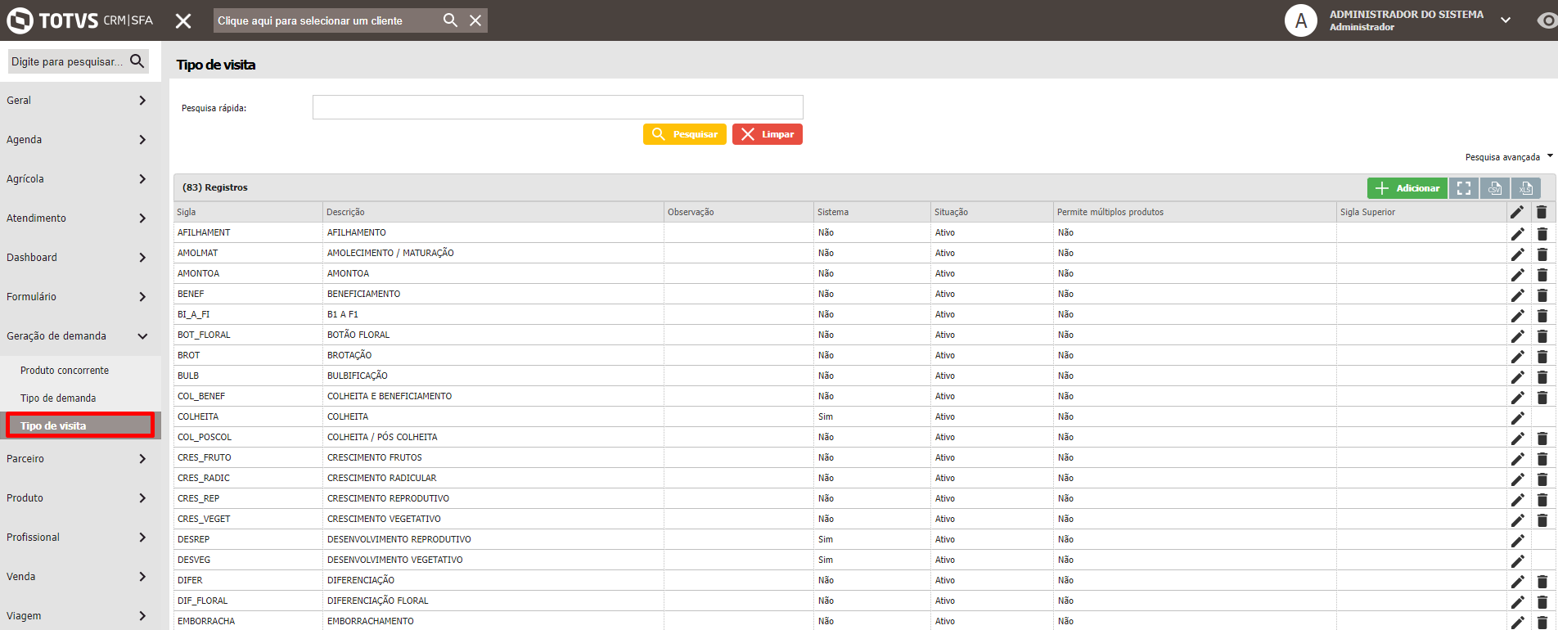
Task: Expand the Agrícola menu section
Action: [x=80, y=179]
